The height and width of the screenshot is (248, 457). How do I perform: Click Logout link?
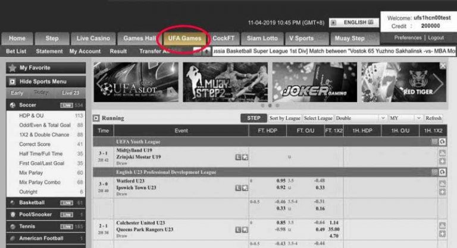[436, 38]
